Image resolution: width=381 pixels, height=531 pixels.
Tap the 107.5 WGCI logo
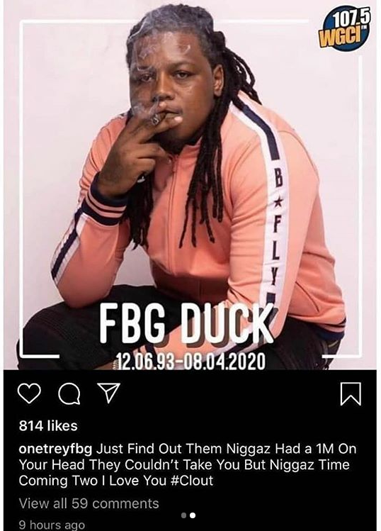coord(344,28)
